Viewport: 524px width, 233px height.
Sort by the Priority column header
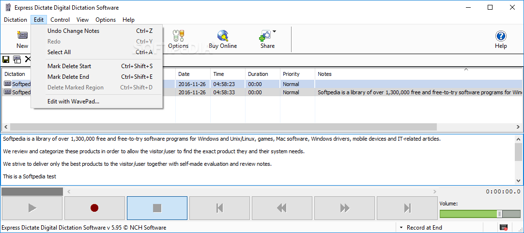(297, 74)
